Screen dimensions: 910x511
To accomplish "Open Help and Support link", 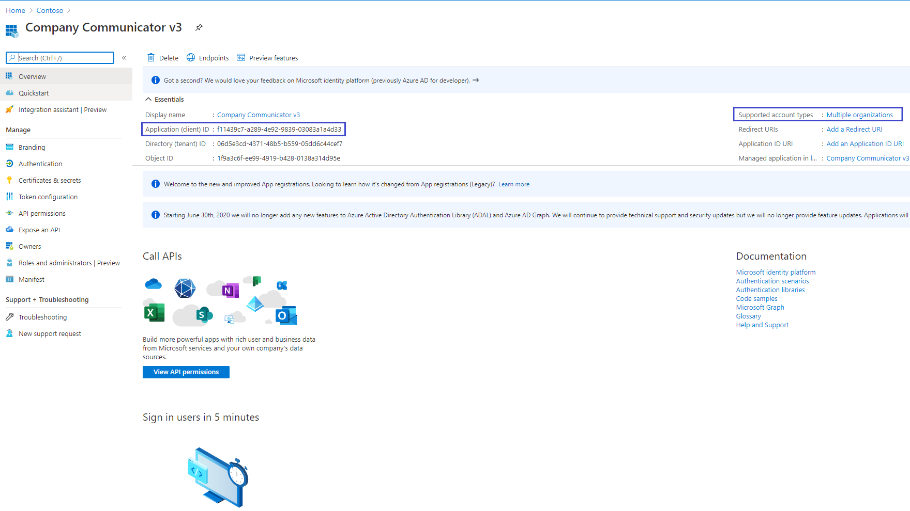I will tap(762, 325).
